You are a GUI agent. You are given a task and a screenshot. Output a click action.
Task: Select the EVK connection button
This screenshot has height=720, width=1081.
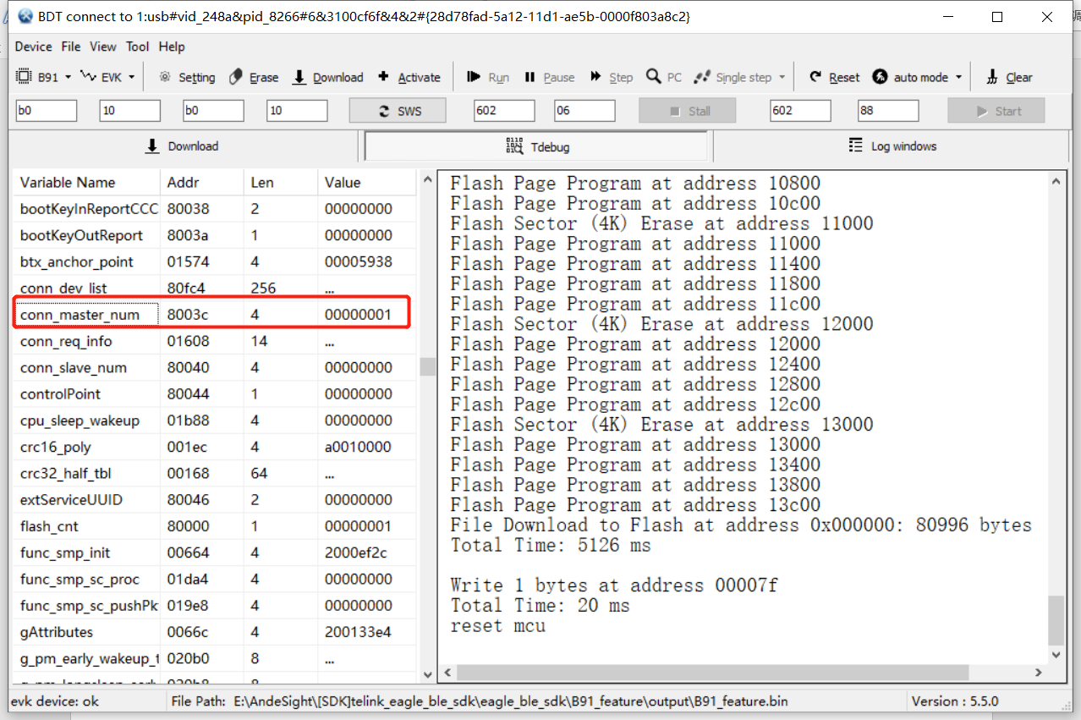coord(102,77)
